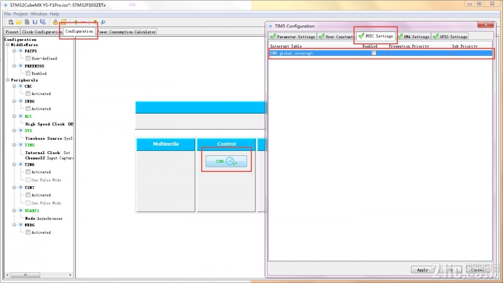Open the Parameter Settings tab
This screenshot has height=283, width=503.
pyautogui.click(x=292, y=36)
